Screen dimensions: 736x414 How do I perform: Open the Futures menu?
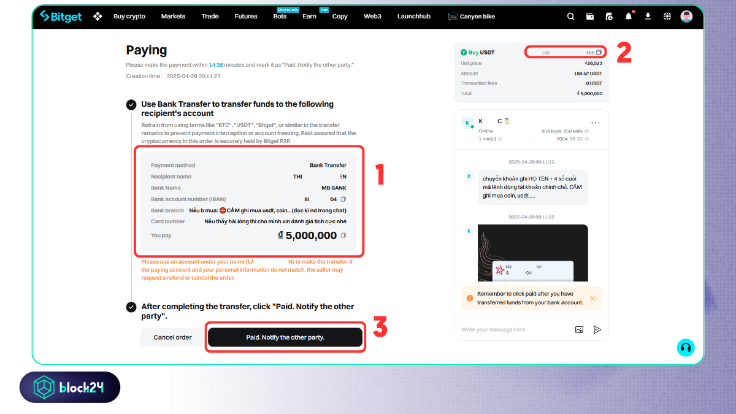[x=246, y=17]
